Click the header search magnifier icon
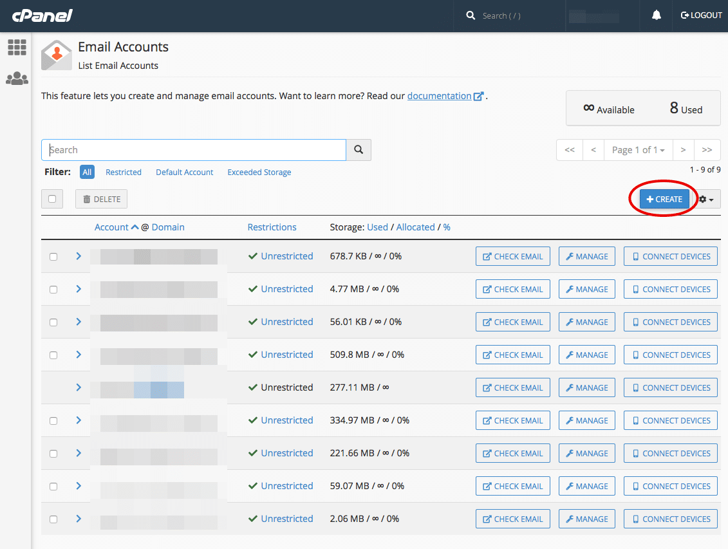This screenshot has width=728, height=549. tap(471, 15)
